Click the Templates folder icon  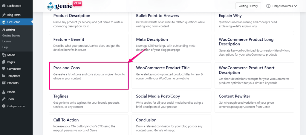(4, 76)
